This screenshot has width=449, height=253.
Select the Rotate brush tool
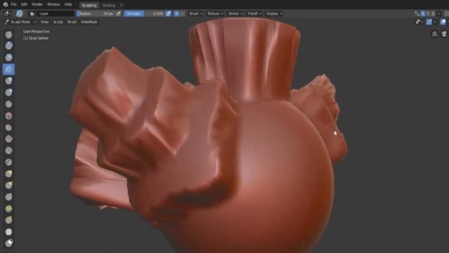tap(8, 220)
